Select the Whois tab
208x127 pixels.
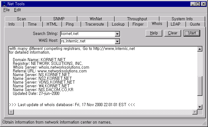pyautogui.click(x=157, y=24)
